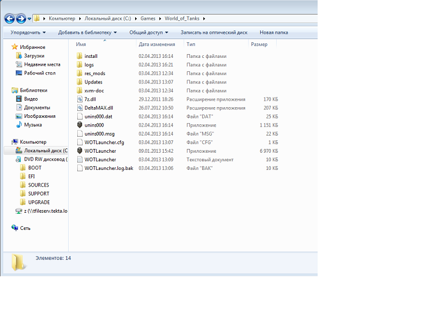Expand the Добавить в библиотеку dropdown
This screenshot has height=321, width=429.
pyautogui.click(x=87, y=32)
